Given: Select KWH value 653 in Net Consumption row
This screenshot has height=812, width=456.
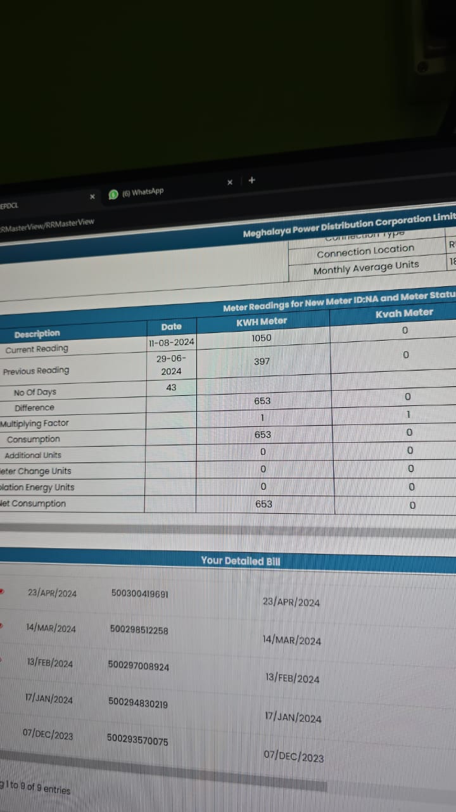Looking at the screenshot, I should click(263, 504).
